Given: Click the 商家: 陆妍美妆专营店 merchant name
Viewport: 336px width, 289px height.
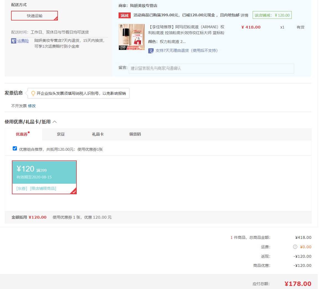Looking at the screenshot, I should tap(138, 6).
